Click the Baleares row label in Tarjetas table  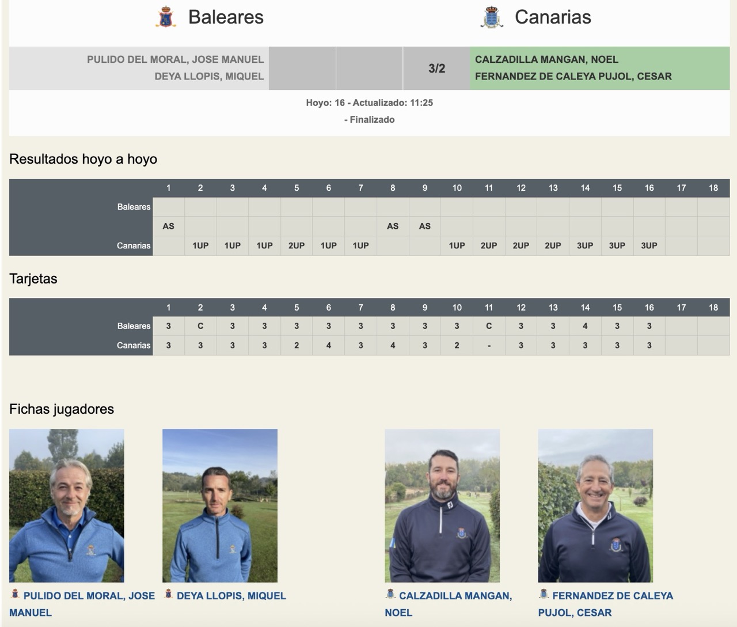tap(134, 326)
